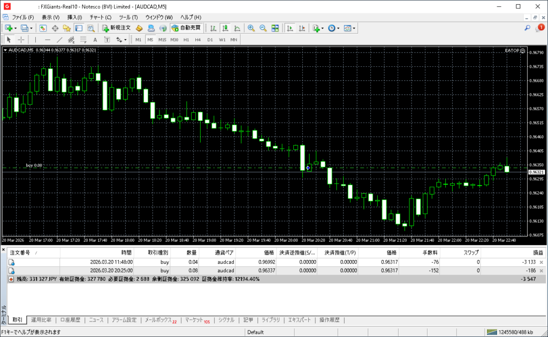Toggle chart auto scroll
The width and height of the screenshot is (548, 337).
point(290,28)
